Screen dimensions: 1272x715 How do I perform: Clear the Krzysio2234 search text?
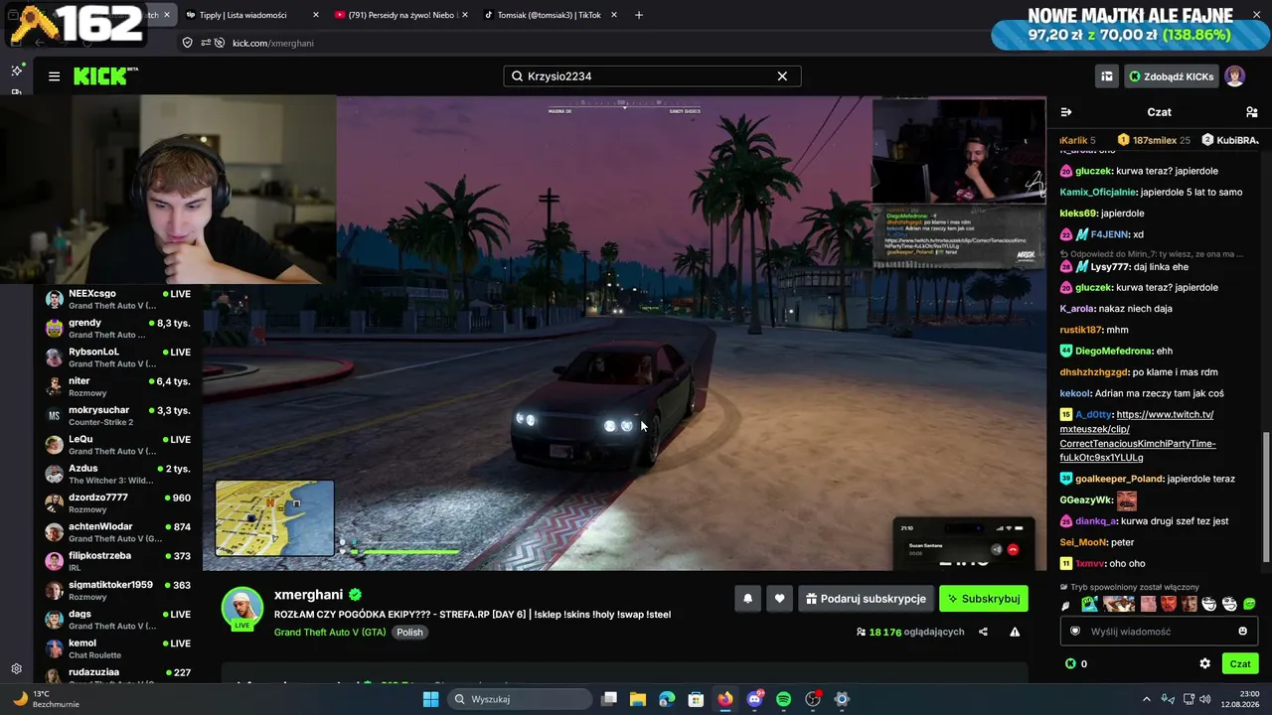[782, 76]
